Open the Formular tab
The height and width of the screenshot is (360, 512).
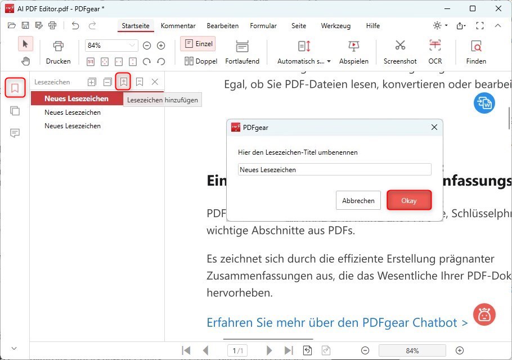[263, 26]
